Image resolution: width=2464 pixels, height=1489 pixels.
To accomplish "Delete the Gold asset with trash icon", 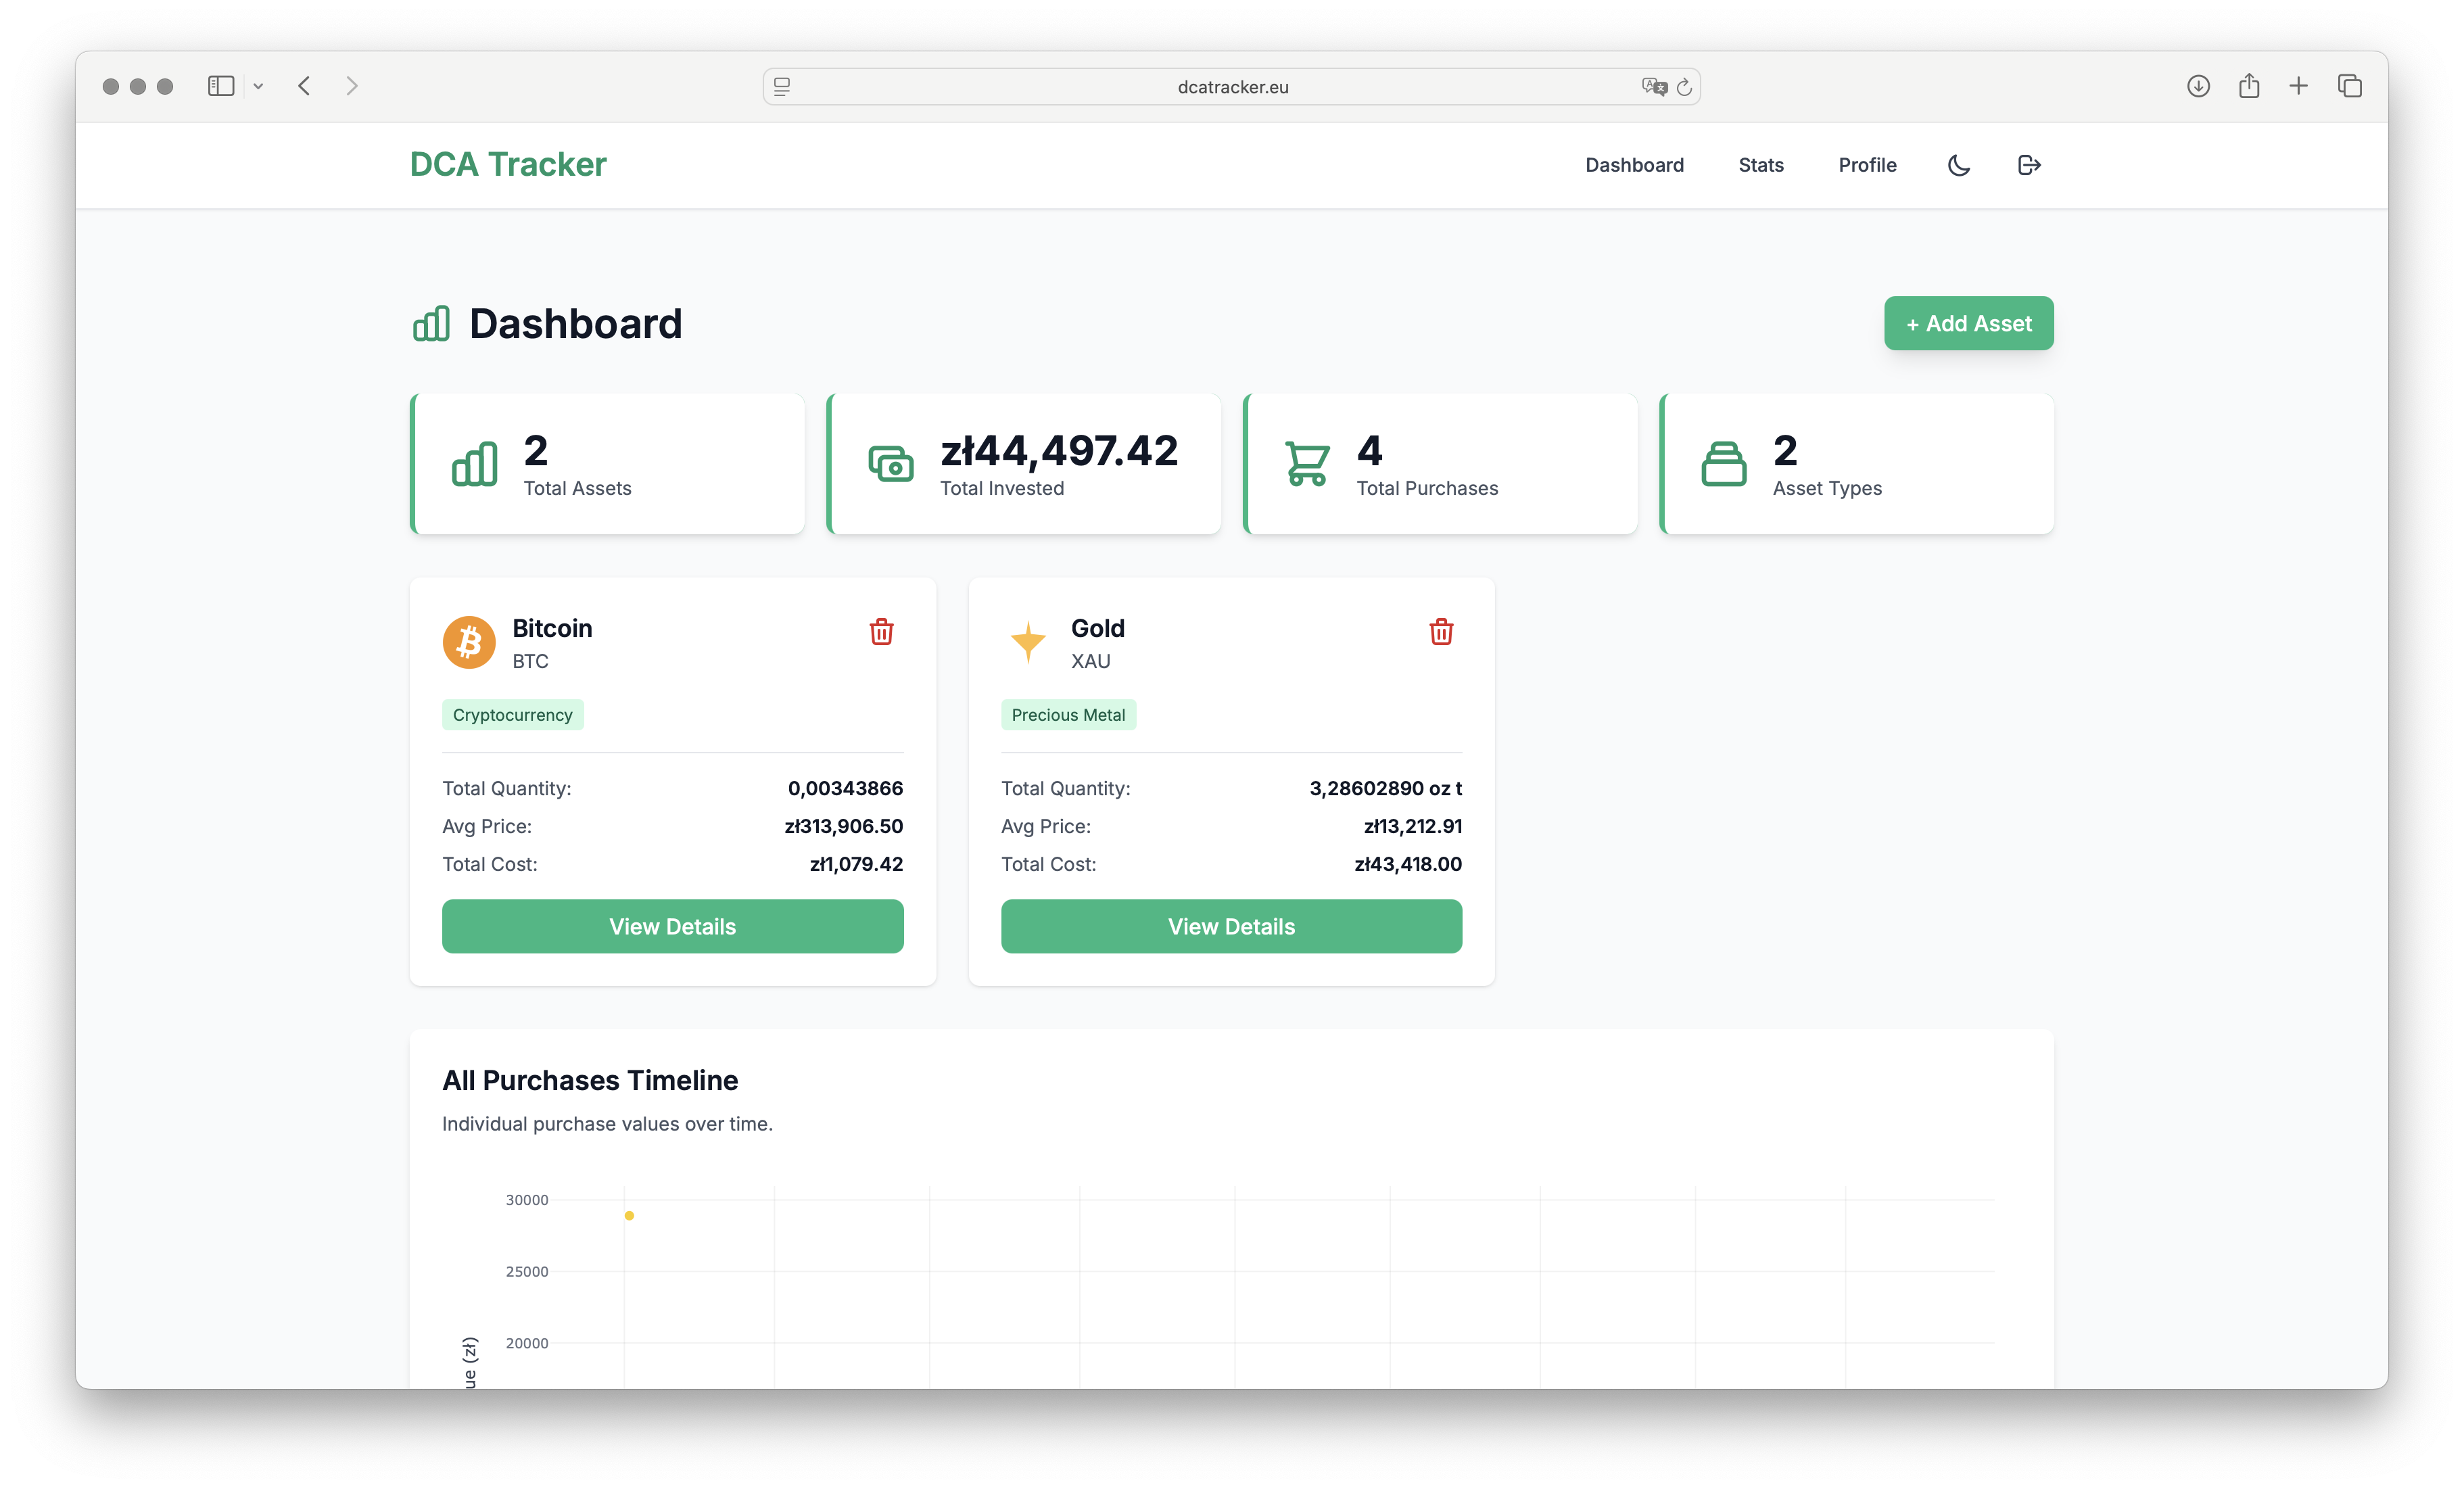I will (1441, 631).
